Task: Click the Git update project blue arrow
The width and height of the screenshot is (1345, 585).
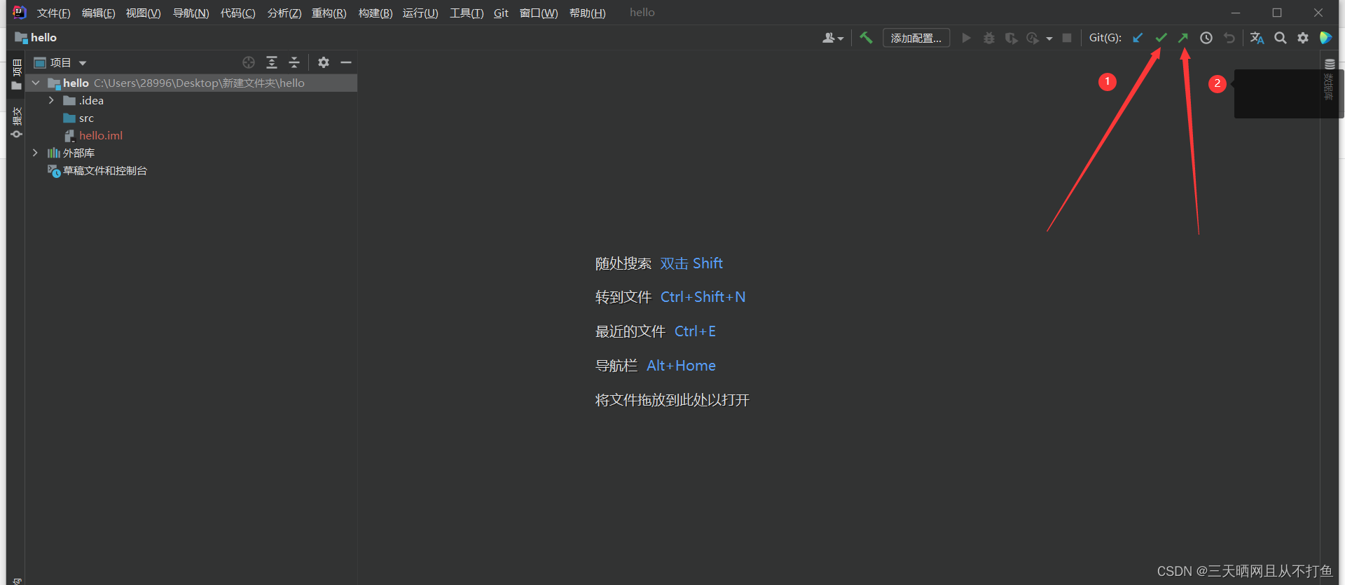Action: (1138, 38)
